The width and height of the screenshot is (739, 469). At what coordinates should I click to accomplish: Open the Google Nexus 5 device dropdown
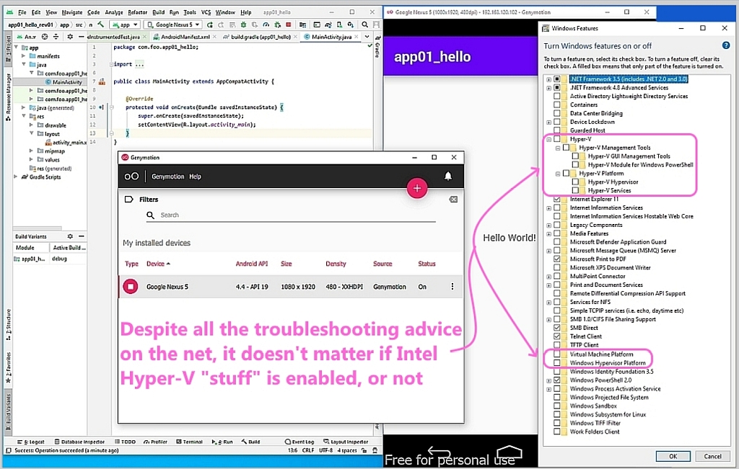[x=173, y=24]
